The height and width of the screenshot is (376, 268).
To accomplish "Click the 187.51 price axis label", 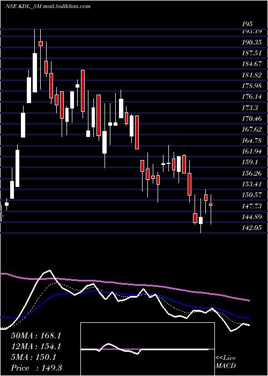I will pyautogui.click(x=251, y=53).
